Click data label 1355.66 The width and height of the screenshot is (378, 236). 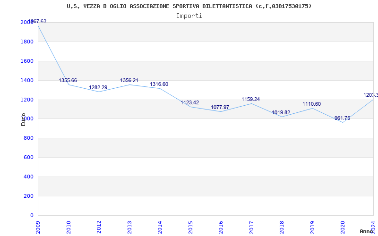coord(68,80)
